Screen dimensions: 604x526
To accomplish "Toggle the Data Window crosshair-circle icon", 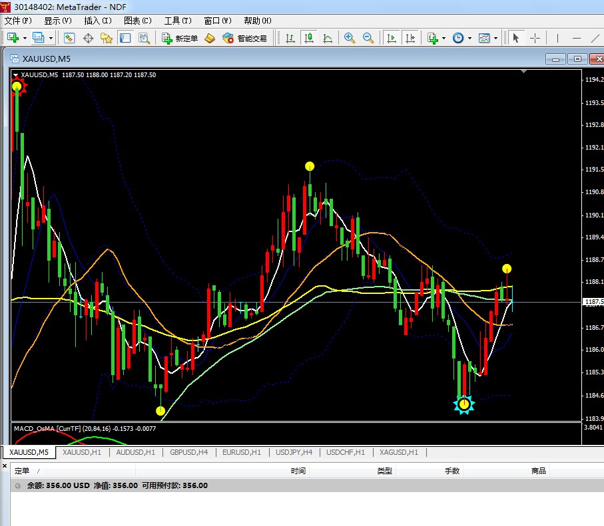I will coord(88,38).
